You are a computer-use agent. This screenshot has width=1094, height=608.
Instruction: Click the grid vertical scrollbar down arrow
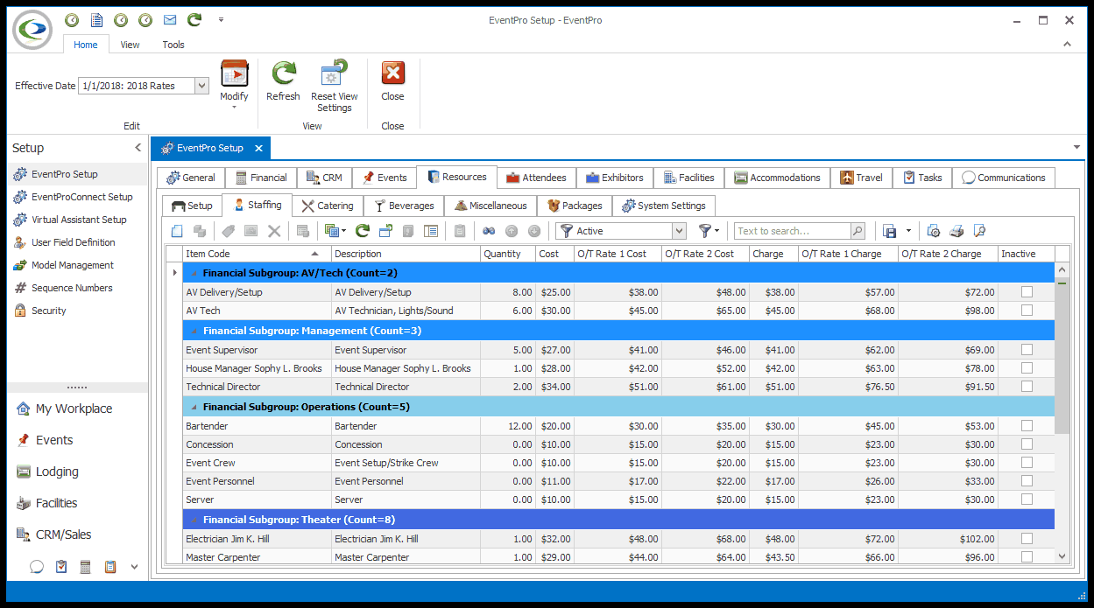[1062, 556]
